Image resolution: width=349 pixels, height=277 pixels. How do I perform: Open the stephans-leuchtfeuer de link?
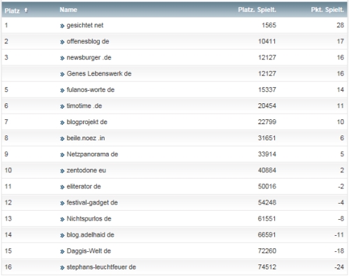click(101, 267)
